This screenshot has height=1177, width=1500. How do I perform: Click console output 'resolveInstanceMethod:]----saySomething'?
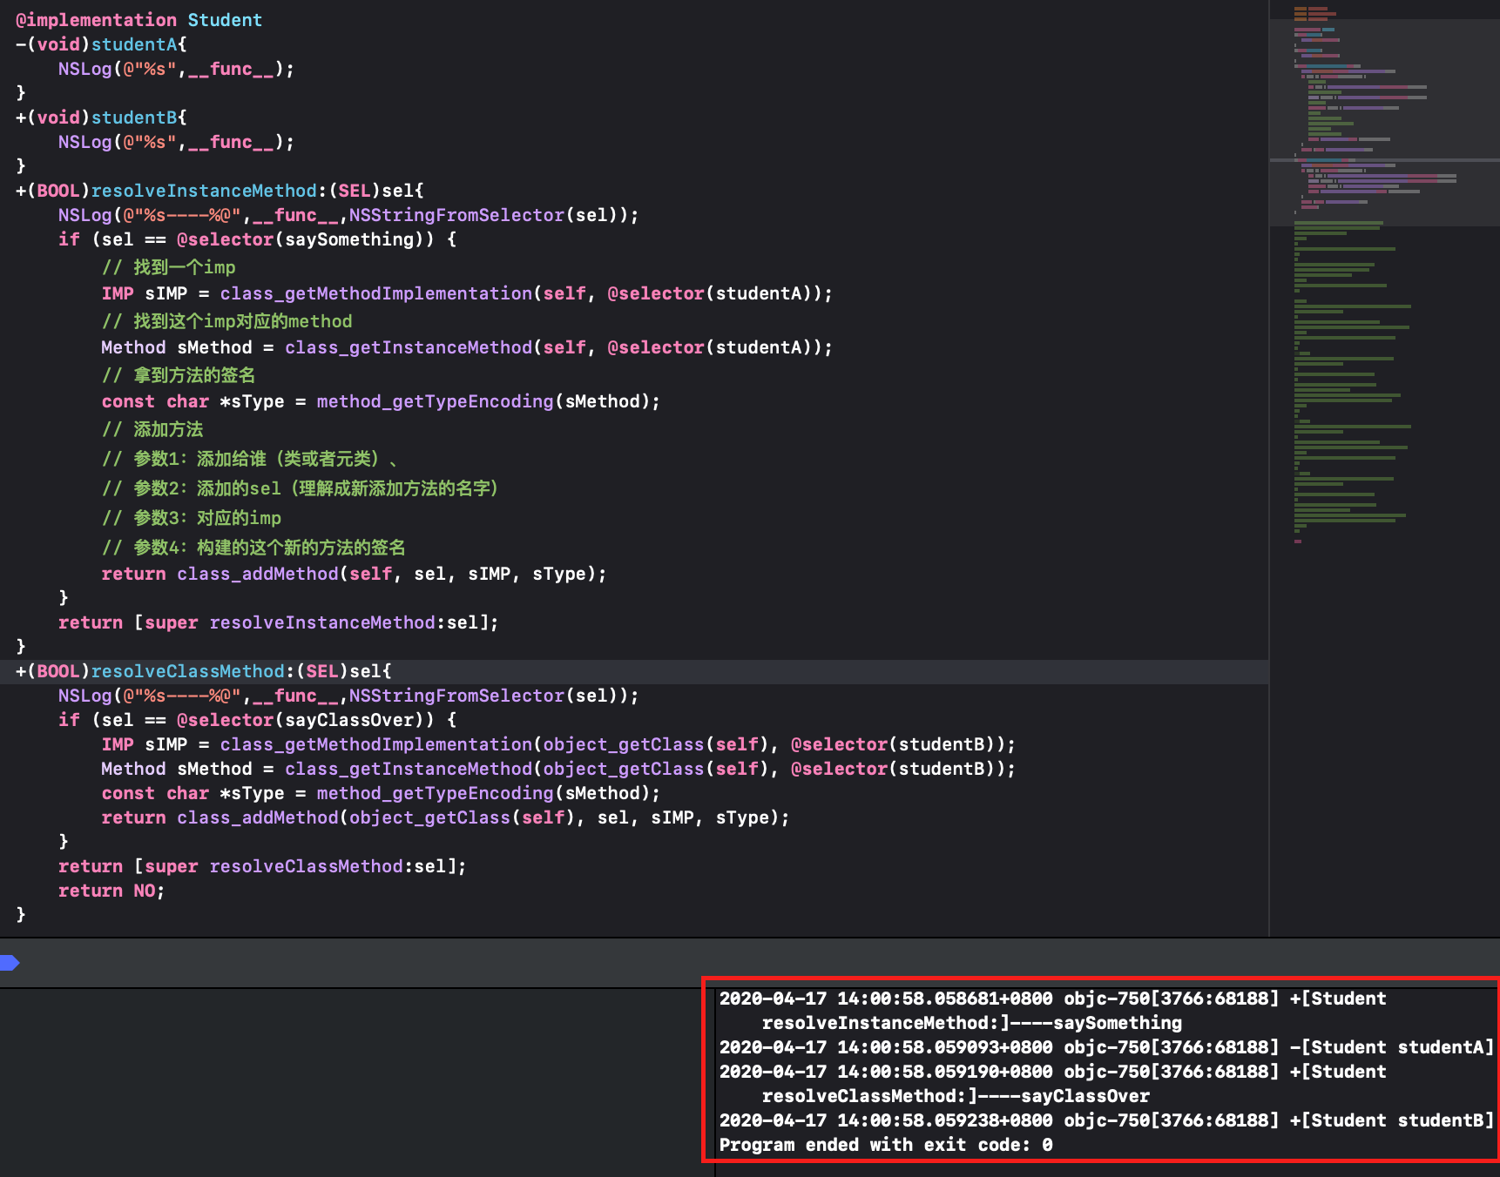click(972, 1023)
